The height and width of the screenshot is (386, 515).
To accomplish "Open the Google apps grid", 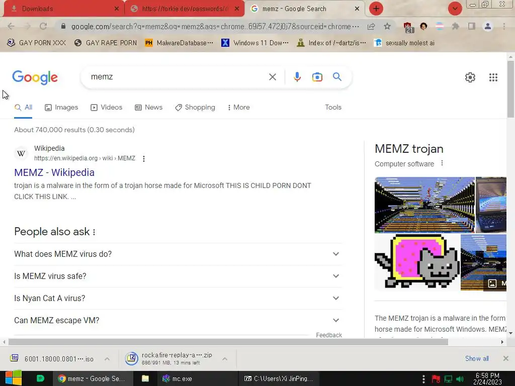I will click(493, 77).
